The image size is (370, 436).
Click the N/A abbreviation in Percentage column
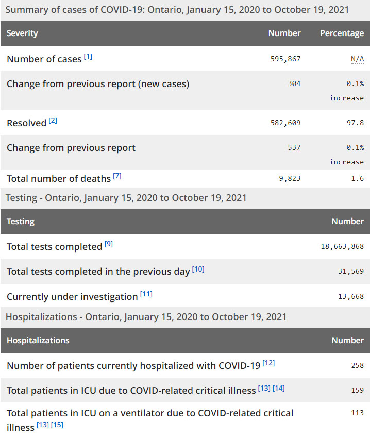357,59
